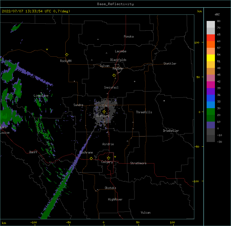The image size is (231, 226).
Task: Select the Calgary city label
Action: [x=107, y=162]
